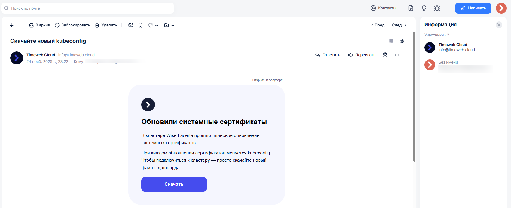Print this email
The height and width of the screenshot is (208, 511).
402,41
